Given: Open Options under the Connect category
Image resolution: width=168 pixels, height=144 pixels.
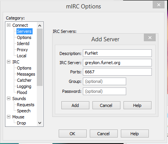Looking at the screenshot, I should 24,37.
